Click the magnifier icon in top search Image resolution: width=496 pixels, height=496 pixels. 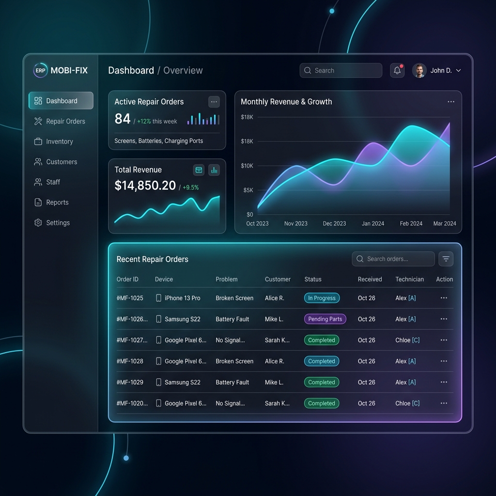[x=308, y=70]
